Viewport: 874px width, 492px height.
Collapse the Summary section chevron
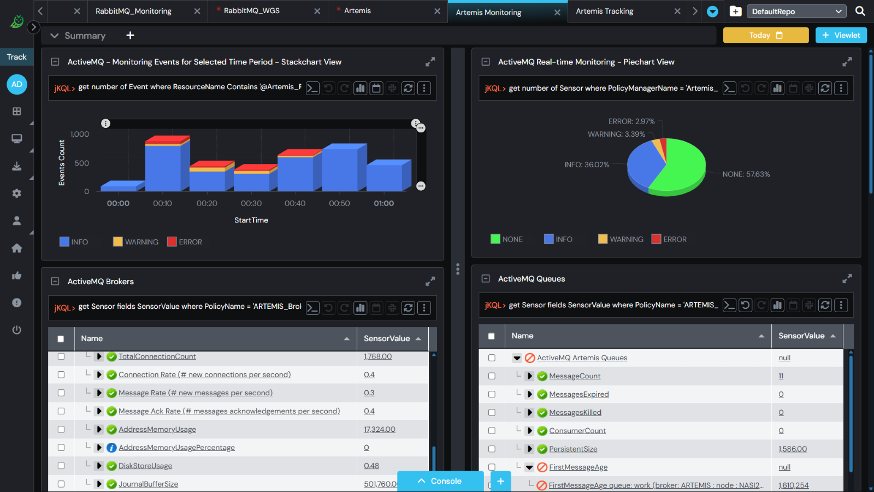coord(54,36)
